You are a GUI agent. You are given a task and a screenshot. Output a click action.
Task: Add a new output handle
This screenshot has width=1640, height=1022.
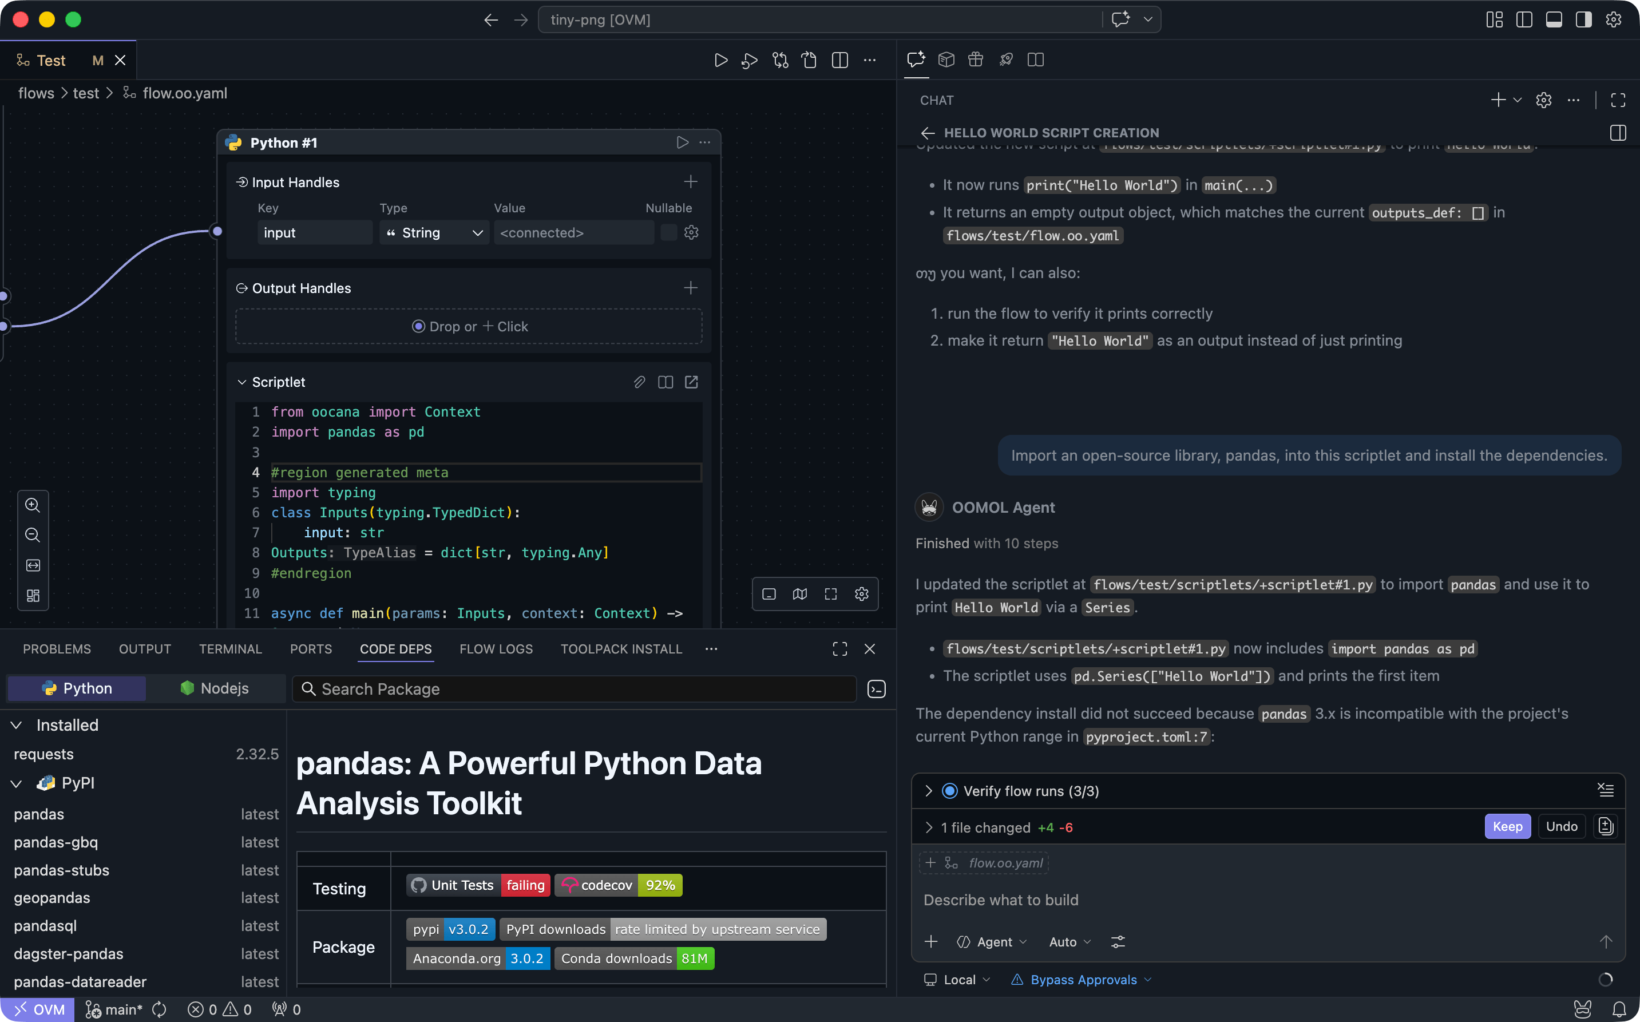(691, 288)
